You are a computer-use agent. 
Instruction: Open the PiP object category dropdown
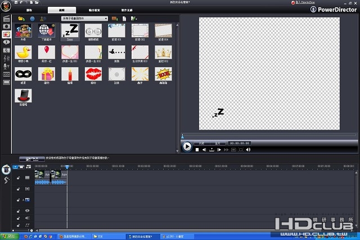coord(84,19)
